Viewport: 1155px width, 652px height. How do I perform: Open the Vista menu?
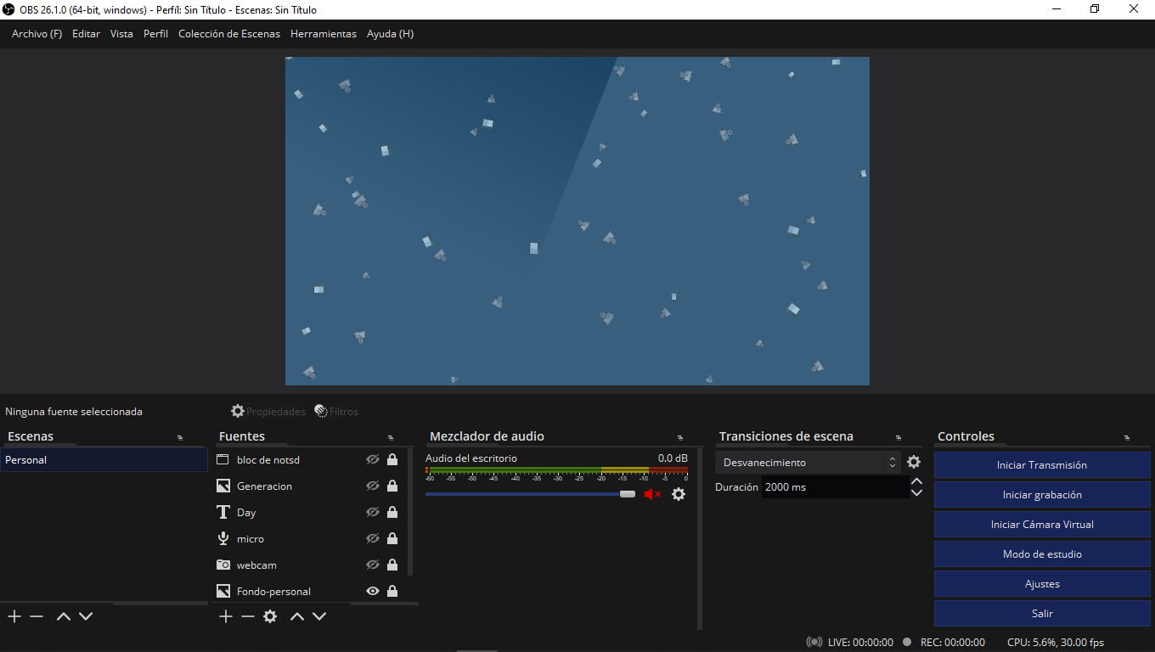pyautogui.click(x=121, y=34)
